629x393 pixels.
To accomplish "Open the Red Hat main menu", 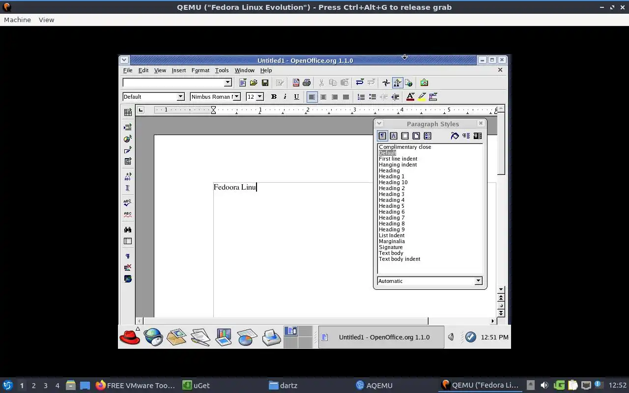I will (130, 337).
